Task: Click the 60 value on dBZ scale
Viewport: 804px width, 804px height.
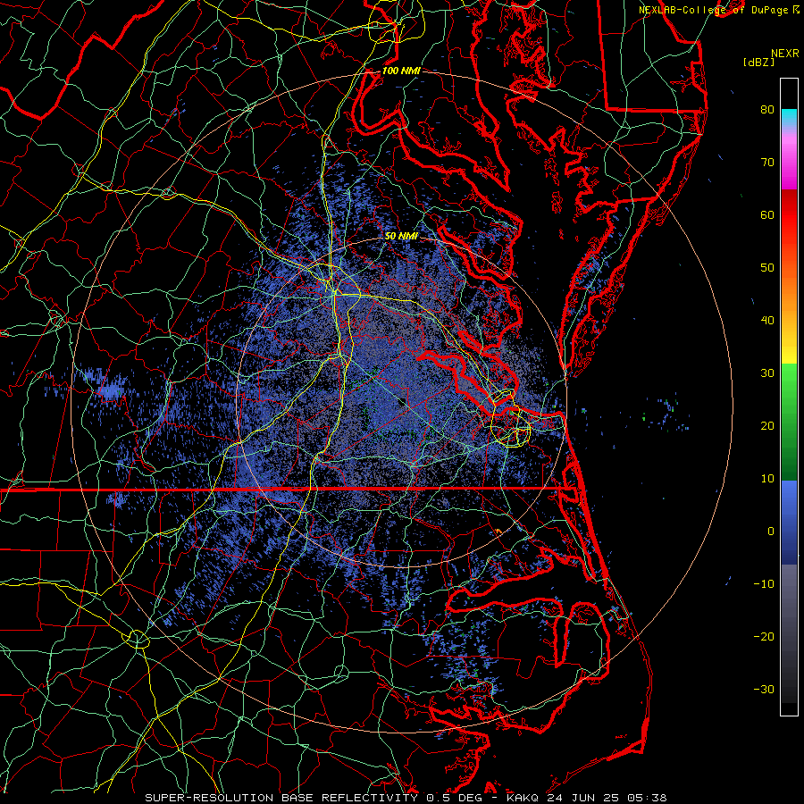Action: click(767, 215)
